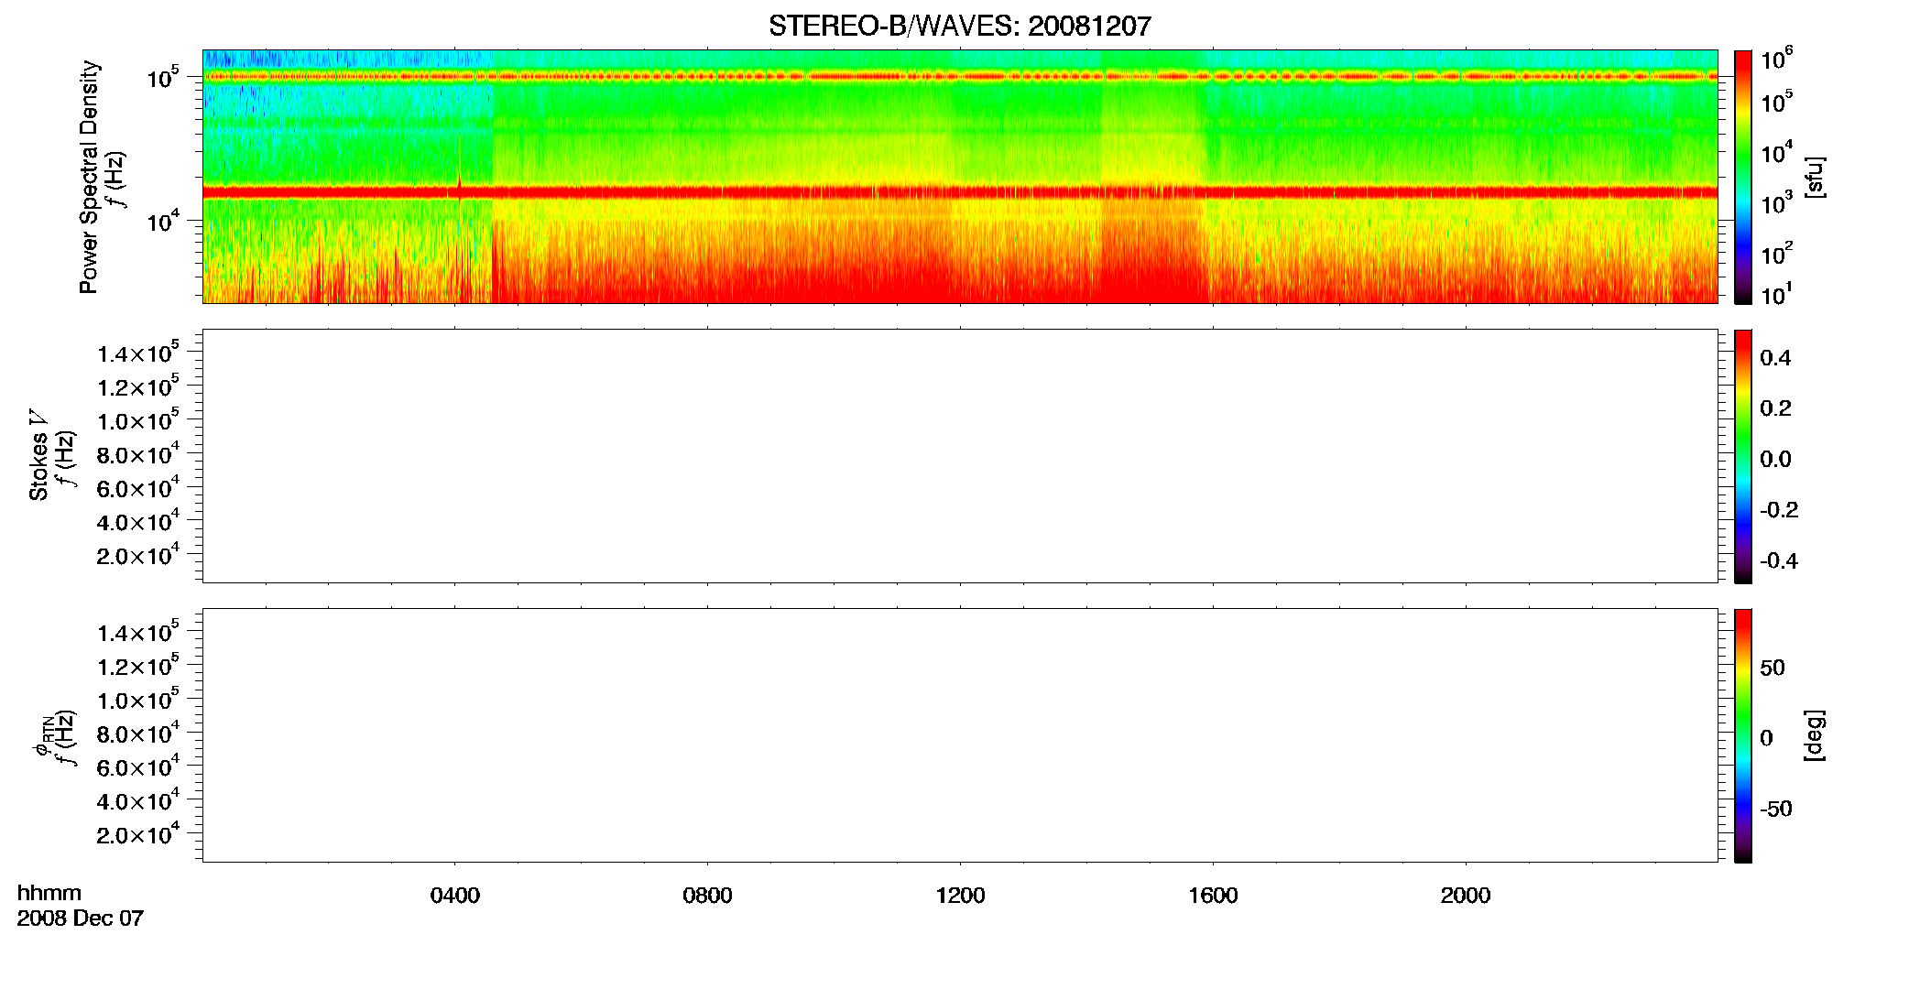Viewport: 1920px width, 989px height.
Task: Click the 0.4 tick on Stokes color bar
Action: click(x=1775, y=358)
